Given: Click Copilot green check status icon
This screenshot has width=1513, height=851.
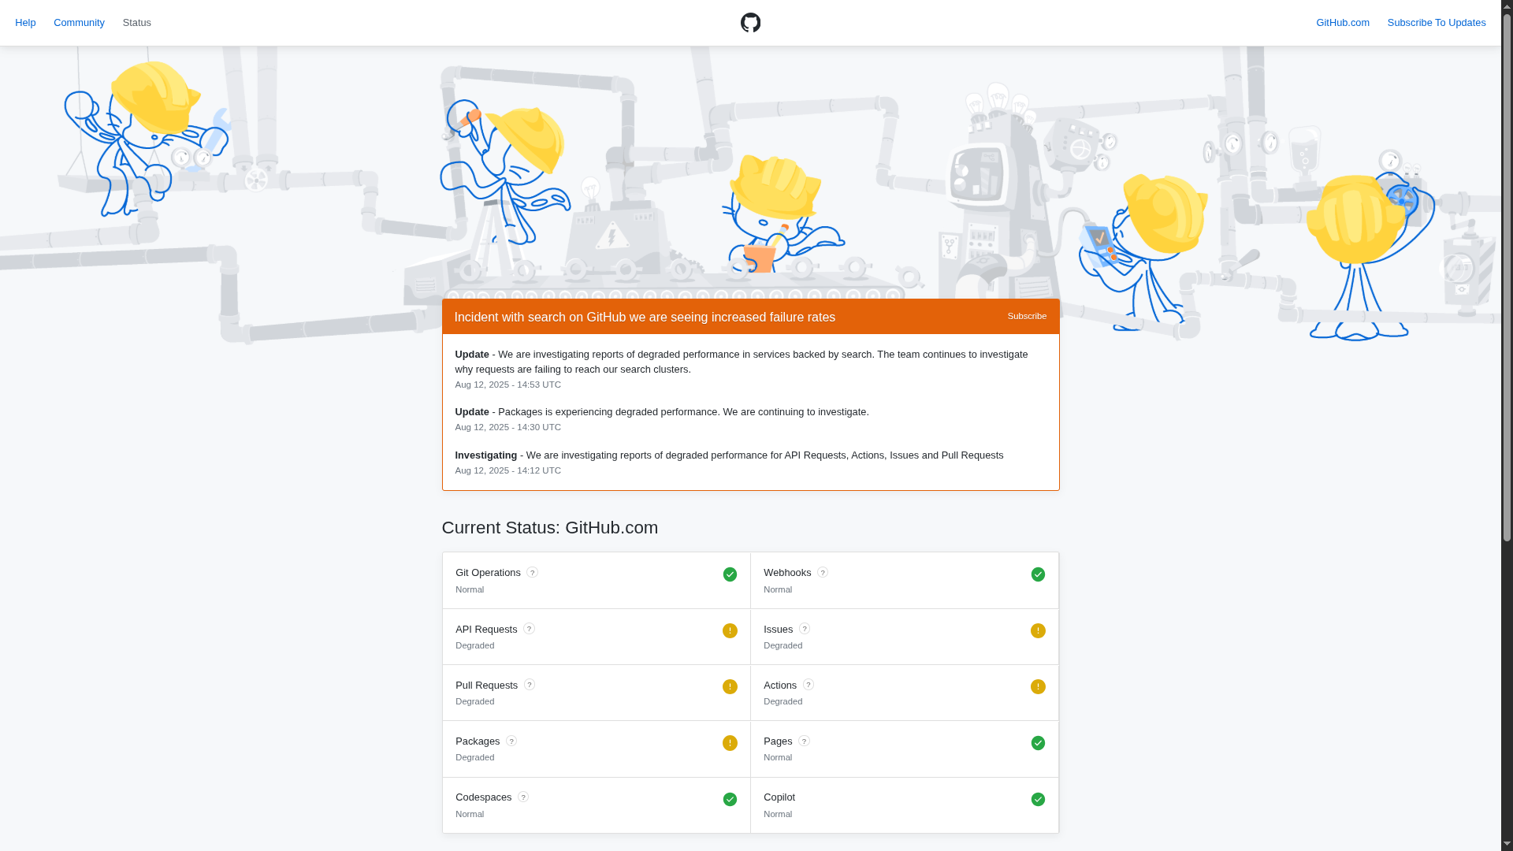Looking at the screenshot, I should pyautogui.click(x=1038, y=800).
